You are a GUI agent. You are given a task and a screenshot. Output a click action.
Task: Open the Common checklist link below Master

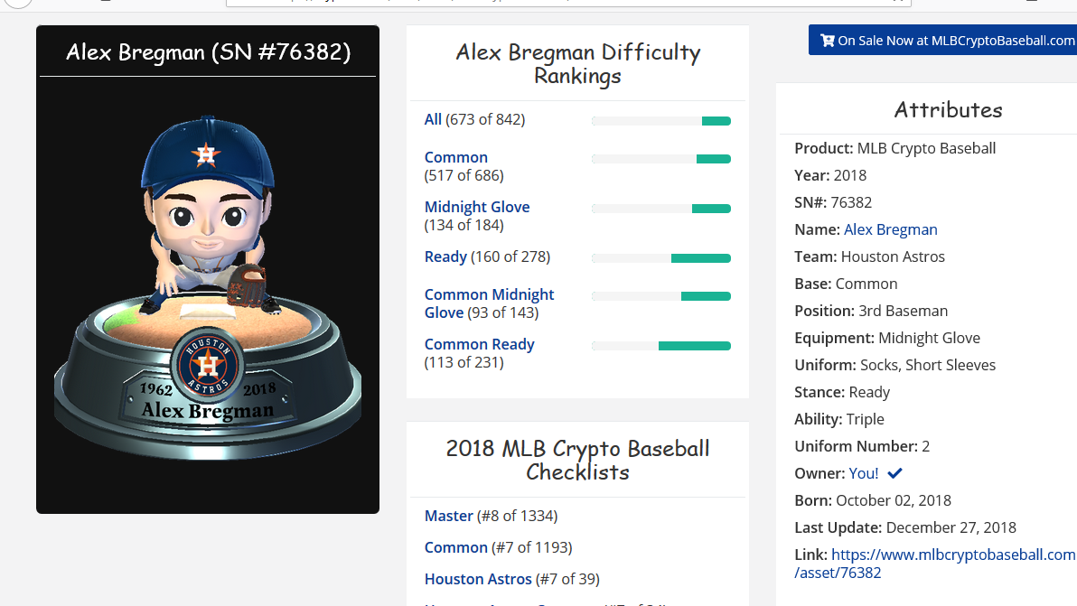[x=455, y=547]
